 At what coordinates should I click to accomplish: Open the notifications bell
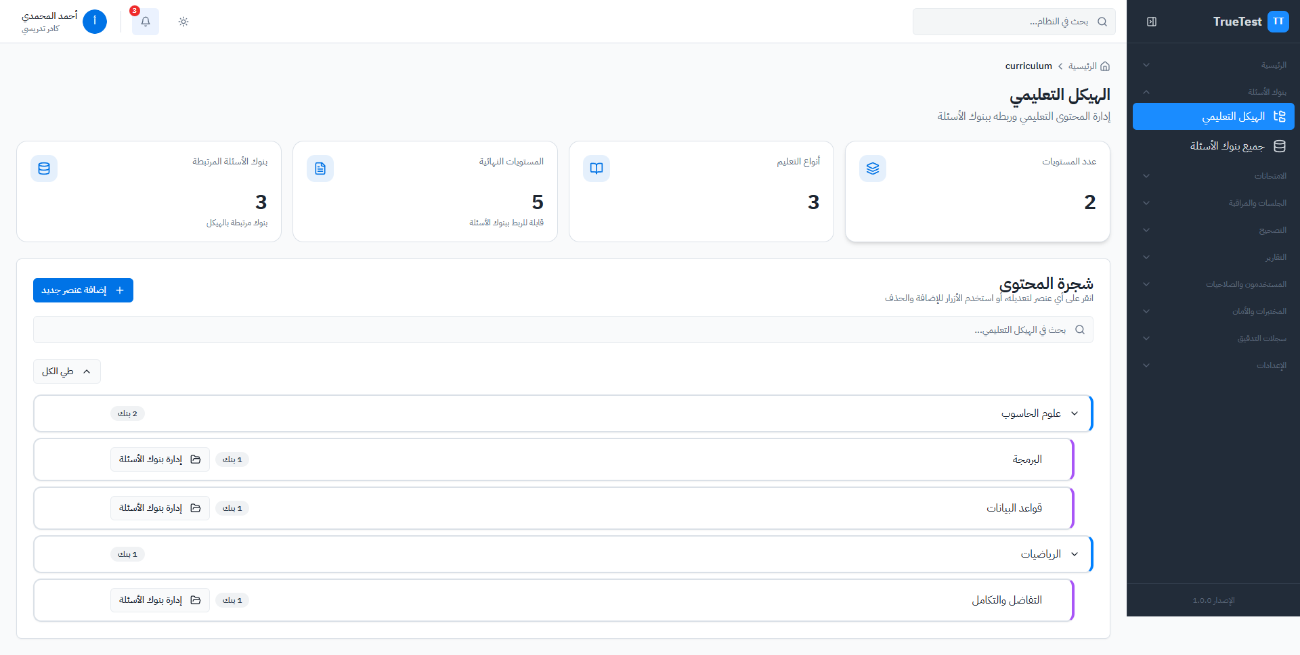(145, 22)
